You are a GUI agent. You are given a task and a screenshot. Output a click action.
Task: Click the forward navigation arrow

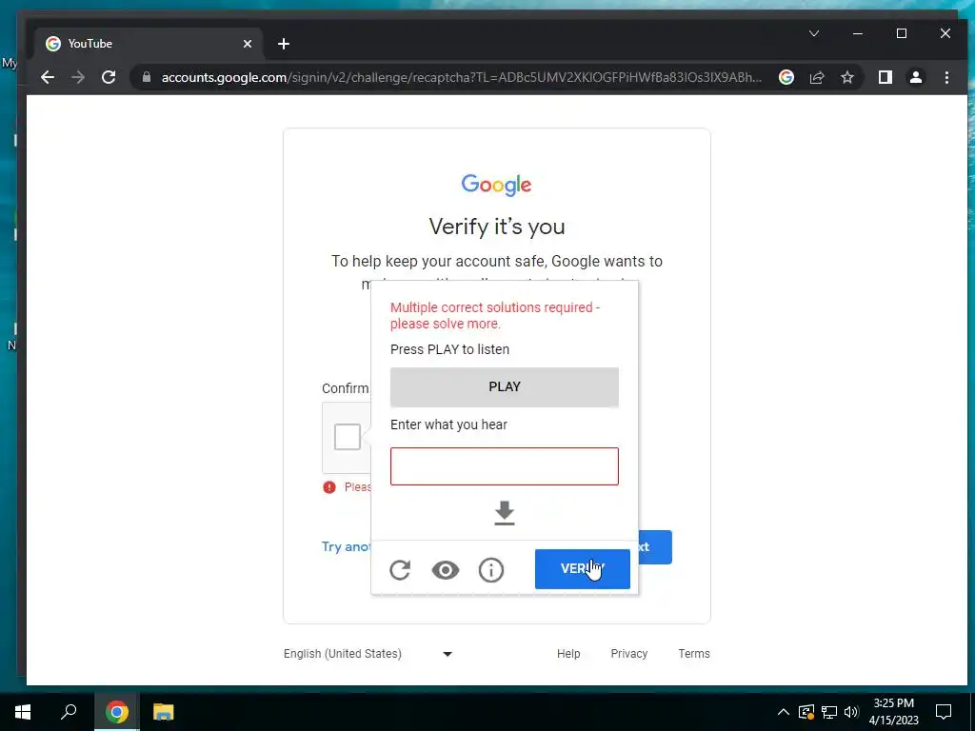[78, 77]
